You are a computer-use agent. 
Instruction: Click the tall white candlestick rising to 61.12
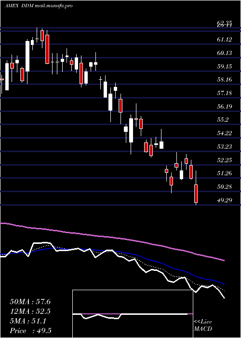pos(27,56)
